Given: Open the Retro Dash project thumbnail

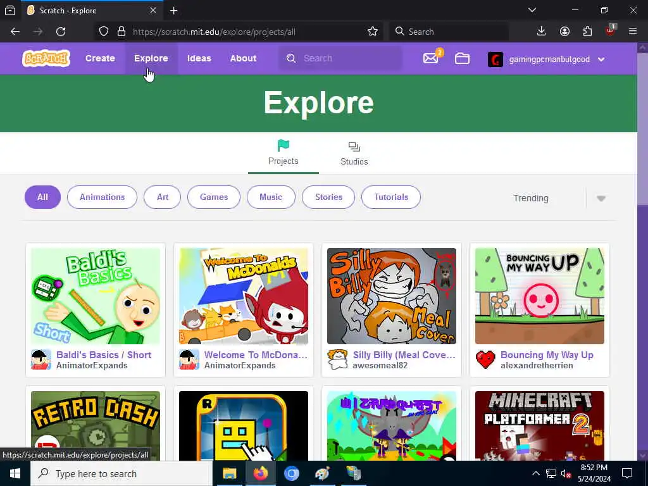Looking at the screenshot, I should coord(96,426).
